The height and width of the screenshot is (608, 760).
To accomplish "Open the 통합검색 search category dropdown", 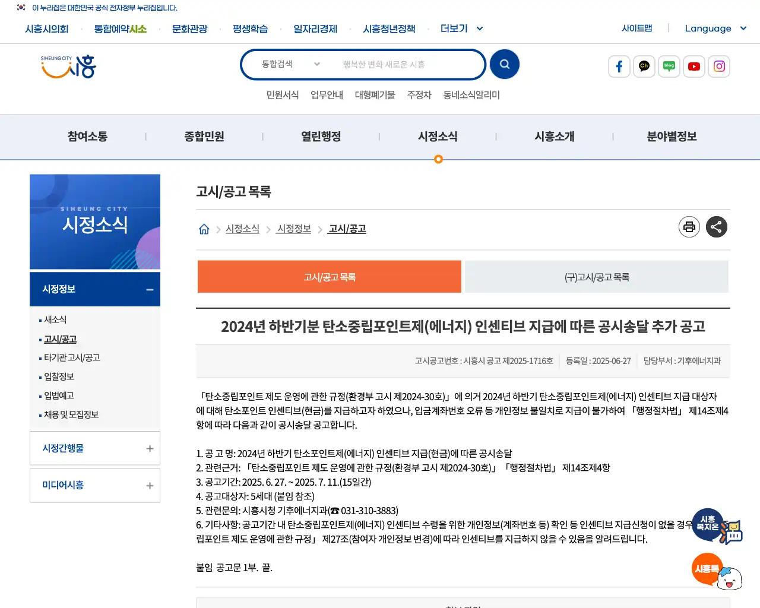I will pos(291,64).
